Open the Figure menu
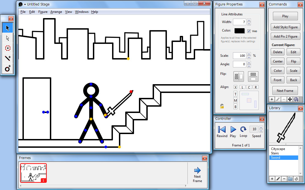The width and height of the screenshot is (305, 190). point(43,12)
